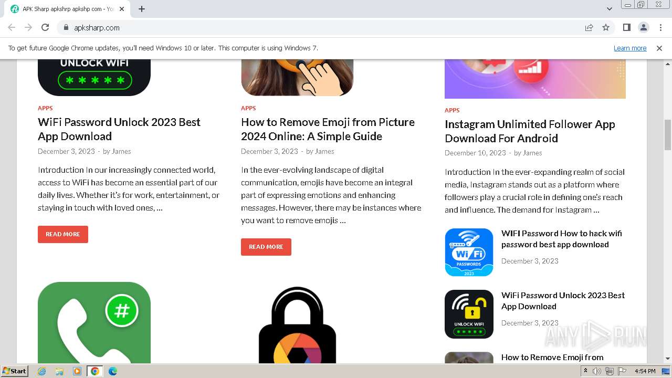The image size is (672, 378).
Task: Open the media player taskbar icon
Action: click(77, 371)
